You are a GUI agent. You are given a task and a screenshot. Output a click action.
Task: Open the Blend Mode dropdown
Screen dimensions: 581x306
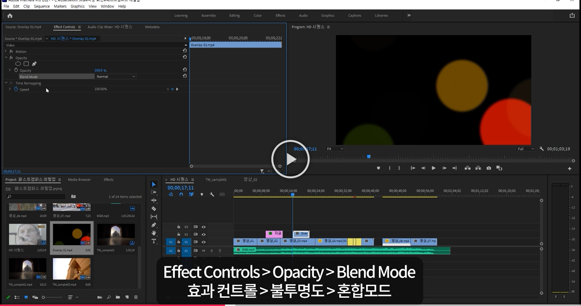click(115, 77)
